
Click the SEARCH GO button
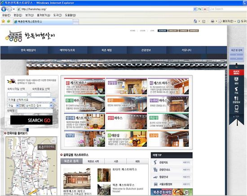point(31,120)
